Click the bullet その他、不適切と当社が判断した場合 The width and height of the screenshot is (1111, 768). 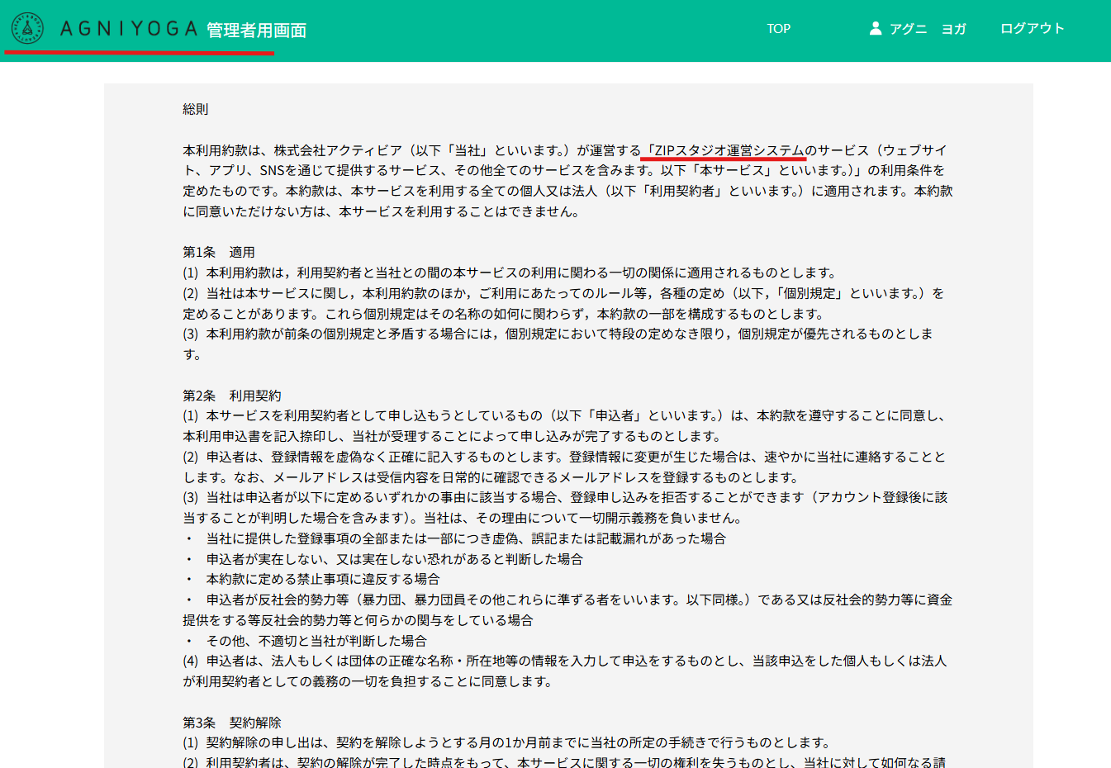(x=316, y=641)
